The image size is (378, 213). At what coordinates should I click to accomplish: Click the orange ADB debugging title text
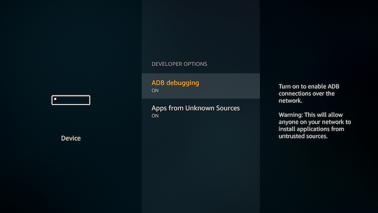point(175,83)
